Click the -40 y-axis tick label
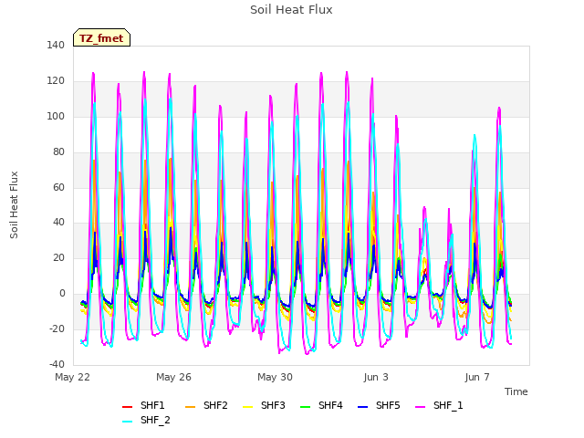This screenshot has height=438, width=584. pos(57,364)
